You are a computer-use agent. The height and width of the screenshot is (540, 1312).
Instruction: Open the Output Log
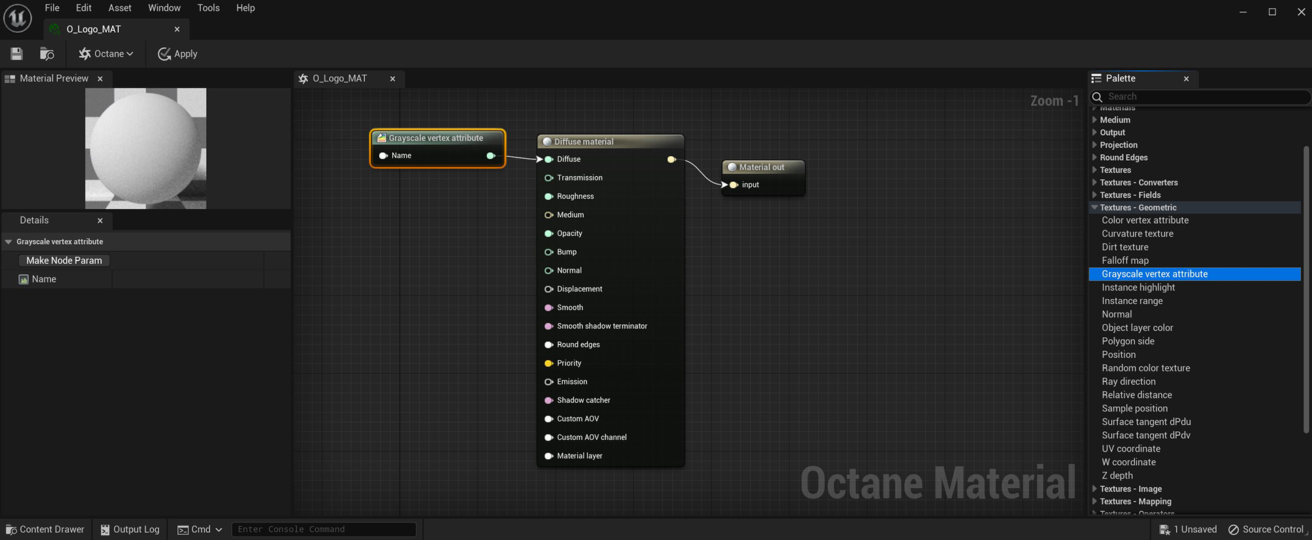coord(130,530)
